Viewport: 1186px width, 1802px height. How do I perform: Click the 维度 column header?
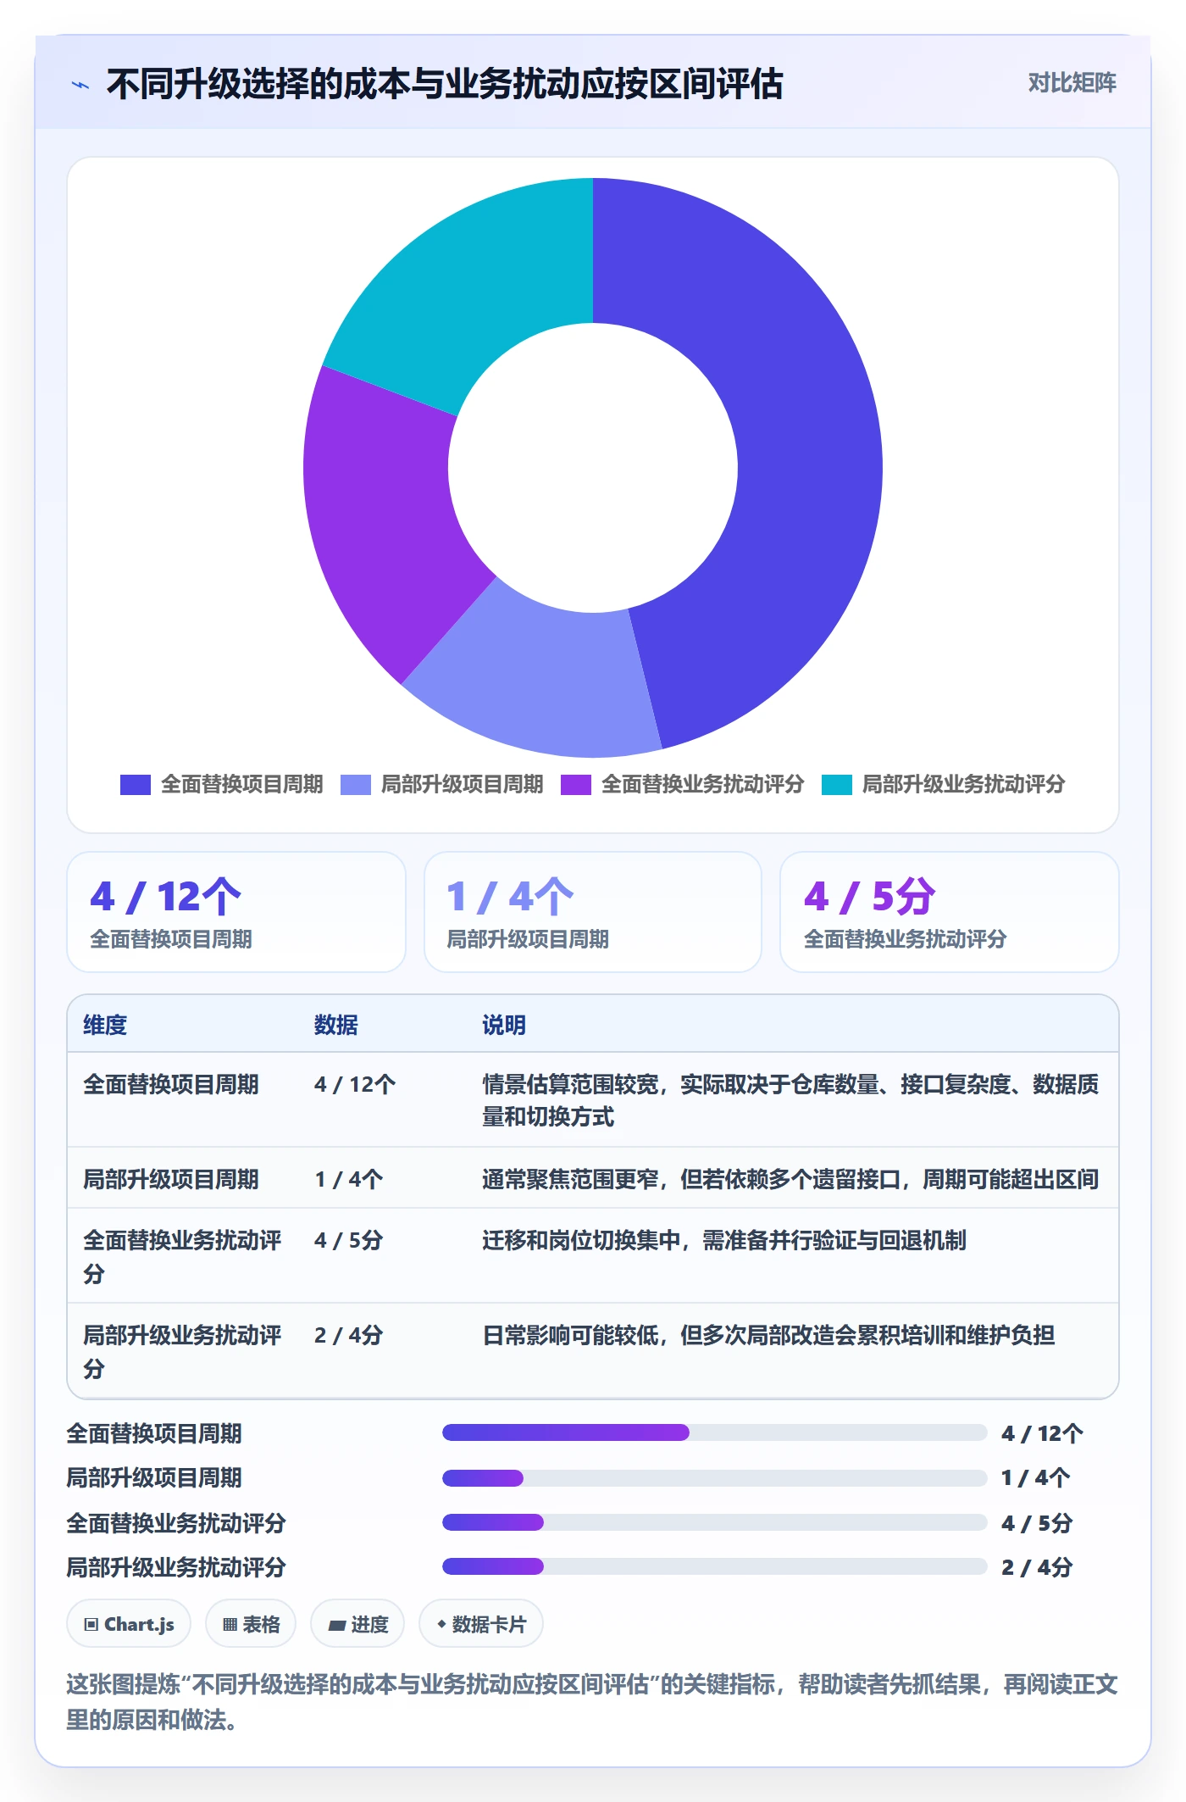click(x=105, y=1025)
